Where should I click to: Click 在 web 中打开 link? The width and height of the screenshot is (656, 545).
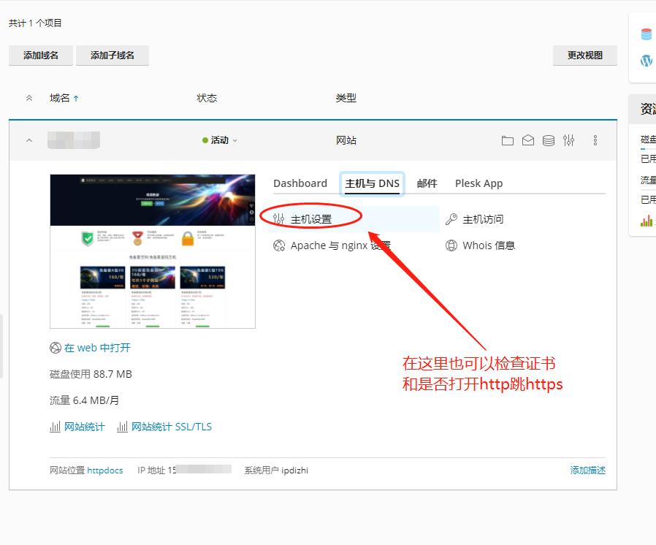point(97,348)
